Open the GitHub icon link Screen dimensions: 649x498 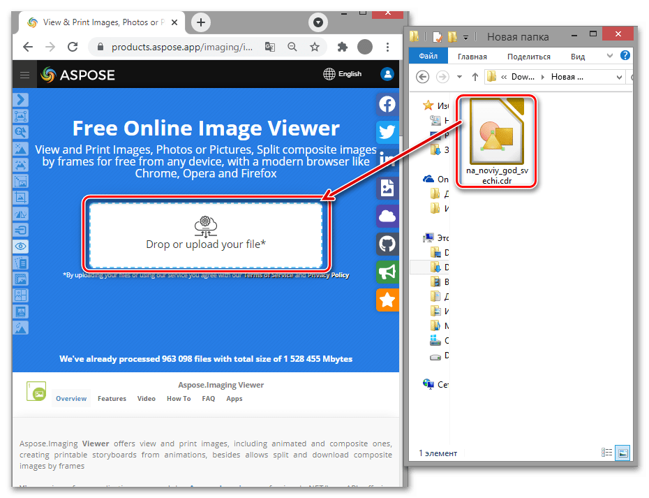click(x=387, y=244)
